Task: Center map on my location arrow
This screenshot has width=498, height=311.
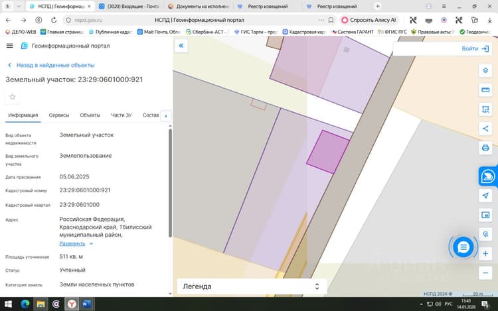Action: pos(485,195)
